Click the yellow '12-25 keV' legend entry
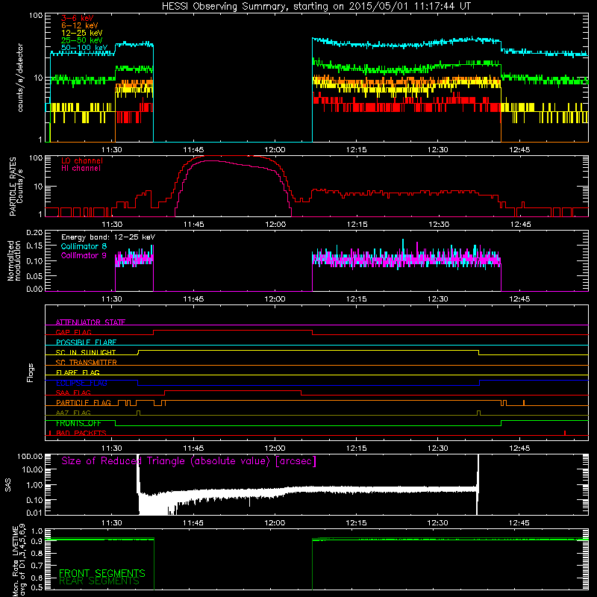 pyautogui.click(x=82, y=33)
